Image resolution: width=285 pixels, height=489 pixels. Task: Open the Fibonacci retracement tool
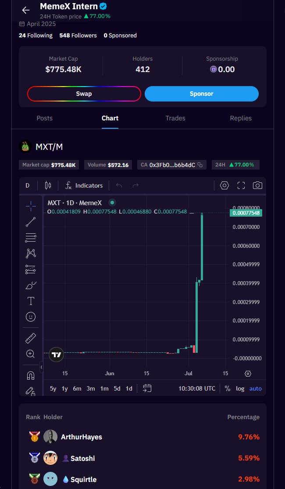[x=31, y=238]
